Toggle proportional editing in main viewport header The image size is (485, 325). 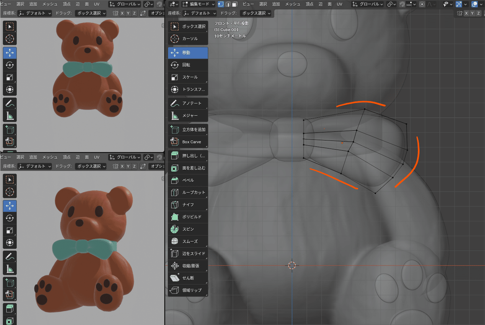pyautogui.click(x=422, y=4)
